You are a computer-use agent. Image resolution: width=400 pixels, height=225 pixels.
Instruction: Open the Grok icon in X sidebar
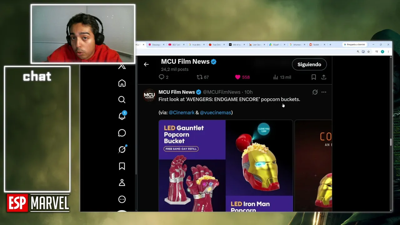(122, 149)
